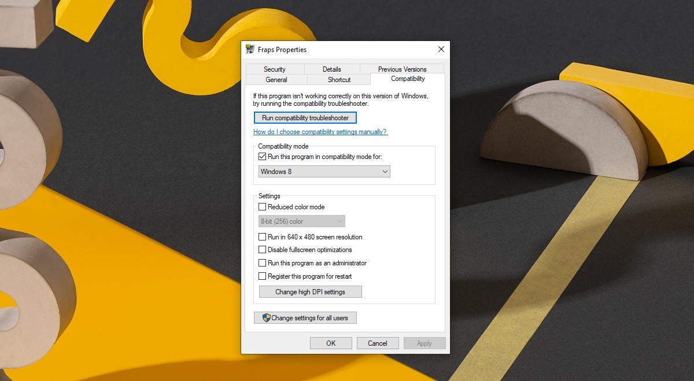The image size is (694, 381).
Task: Check Register this program for restart
Action: (x=262, y=276)
